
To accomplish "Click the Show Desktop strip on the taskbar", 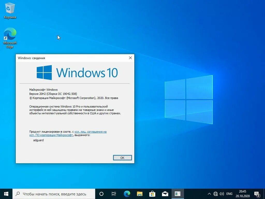I will pos(264,194).
